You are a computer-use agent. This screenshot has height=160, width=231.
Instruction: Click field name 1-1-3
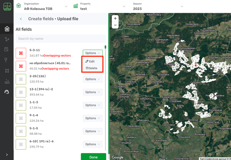point(34,102)
